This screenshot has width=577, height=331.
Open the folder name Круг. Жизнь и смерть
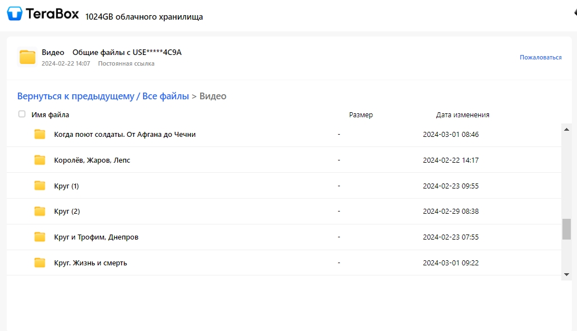[x=90, y=263]
